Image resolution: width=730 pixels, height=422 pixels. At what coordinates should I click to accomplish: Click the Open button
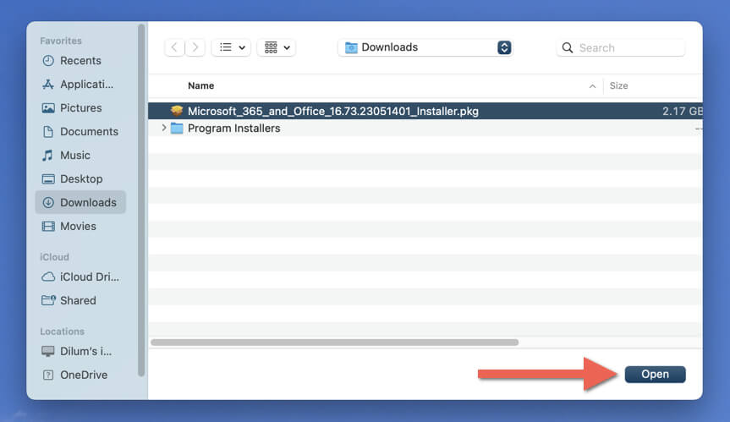pos(655,374)
